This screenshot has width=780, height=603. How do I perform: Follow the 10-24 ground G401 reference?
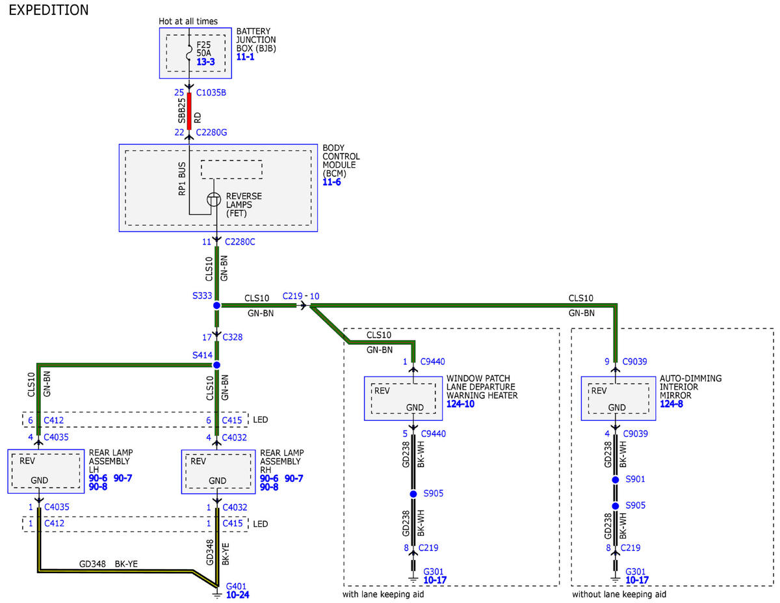coord(237,595)
